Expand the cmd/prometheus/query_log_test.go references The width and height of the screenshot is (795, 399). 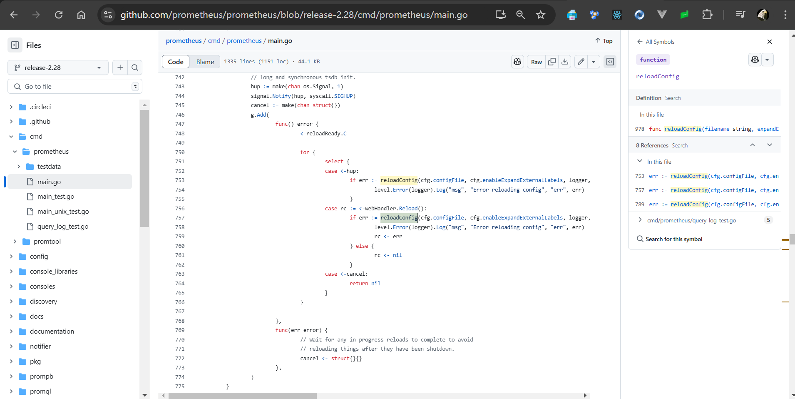coord(640,220)
